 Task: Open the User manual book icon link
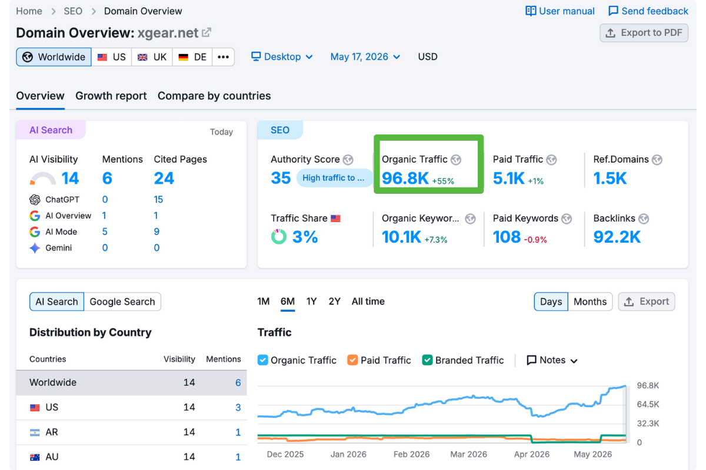(531, 11)
